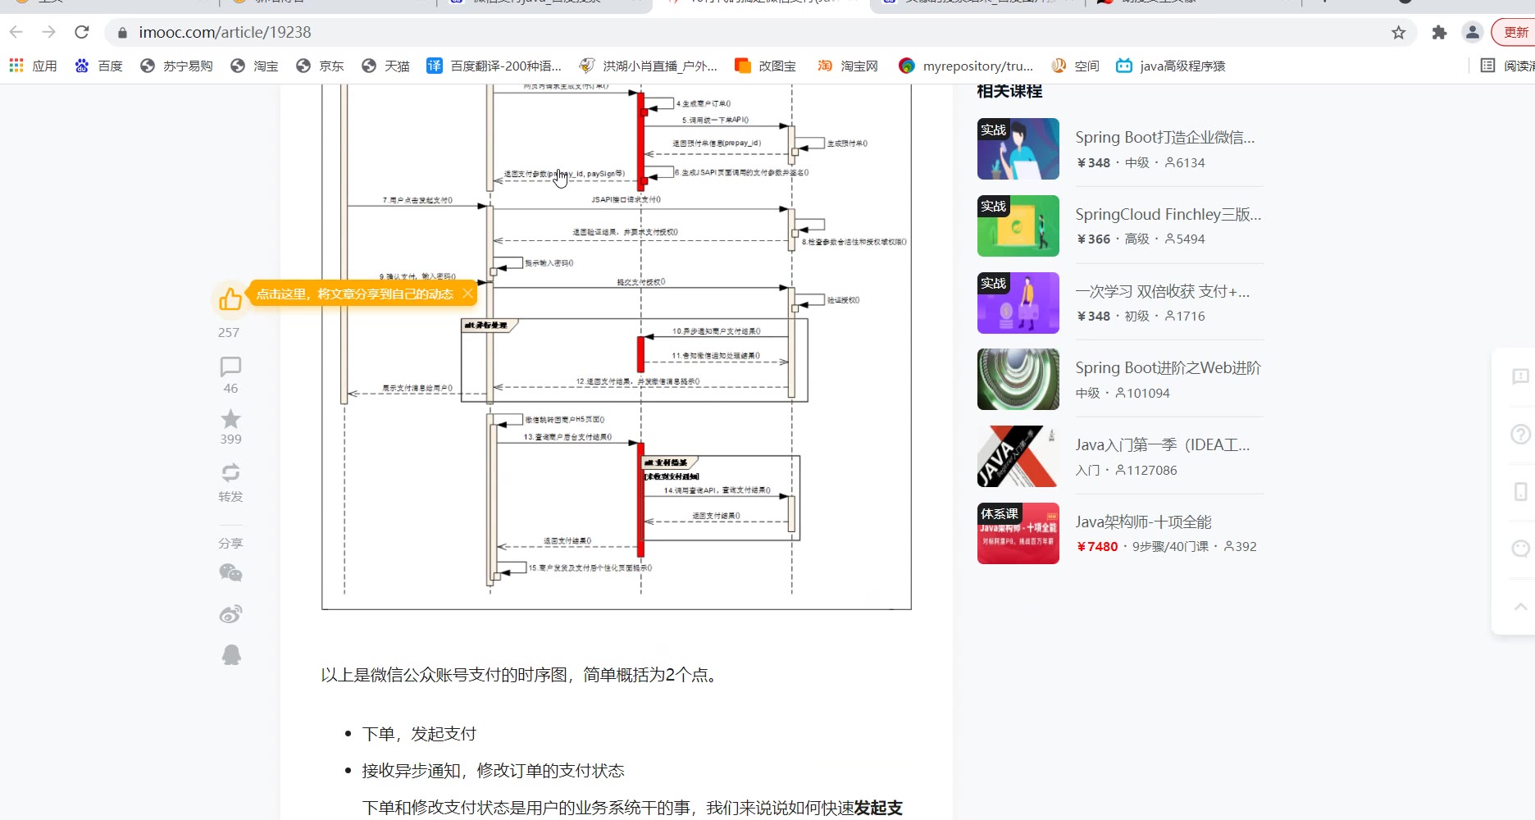Viewport: 1535px width, 820px height.
Task: Open the 百度 bookmark
Action: [98, 66]
